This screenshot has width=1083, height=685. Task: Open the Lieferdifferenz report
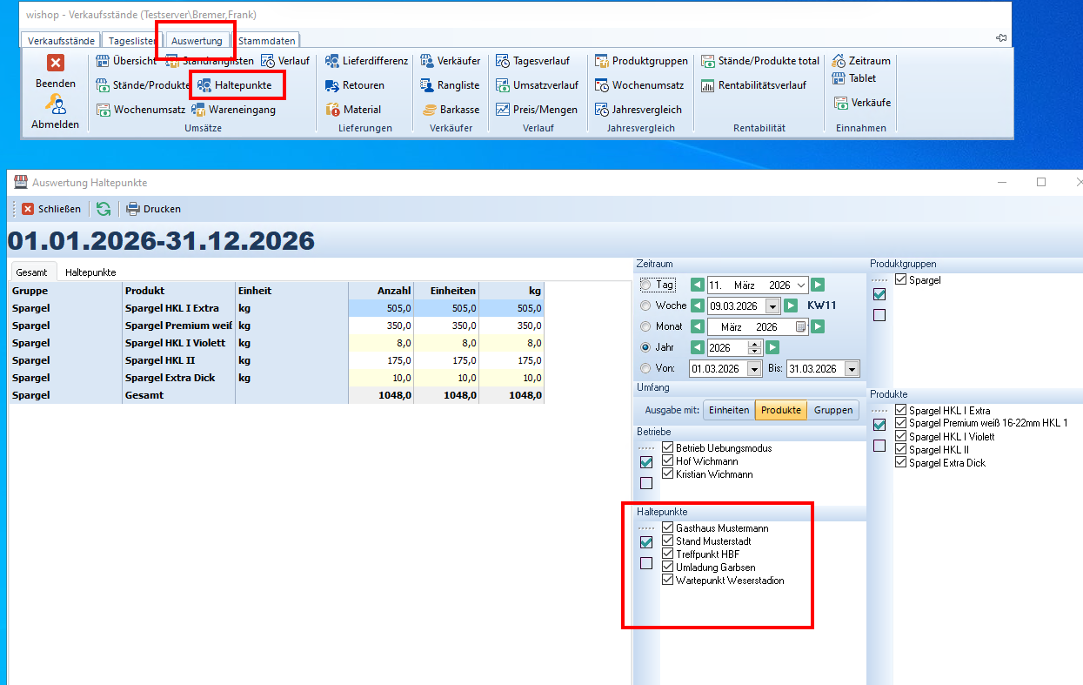(x=366, y=61)
